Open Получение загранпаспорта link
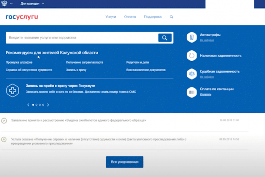The width and height of the screenshot is (265, 177). 85,62
